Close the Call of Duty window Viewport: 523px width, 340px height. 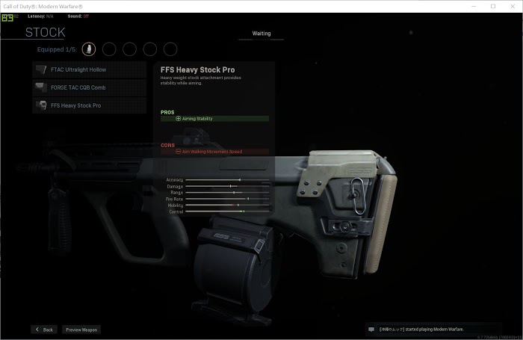(513, 6)
